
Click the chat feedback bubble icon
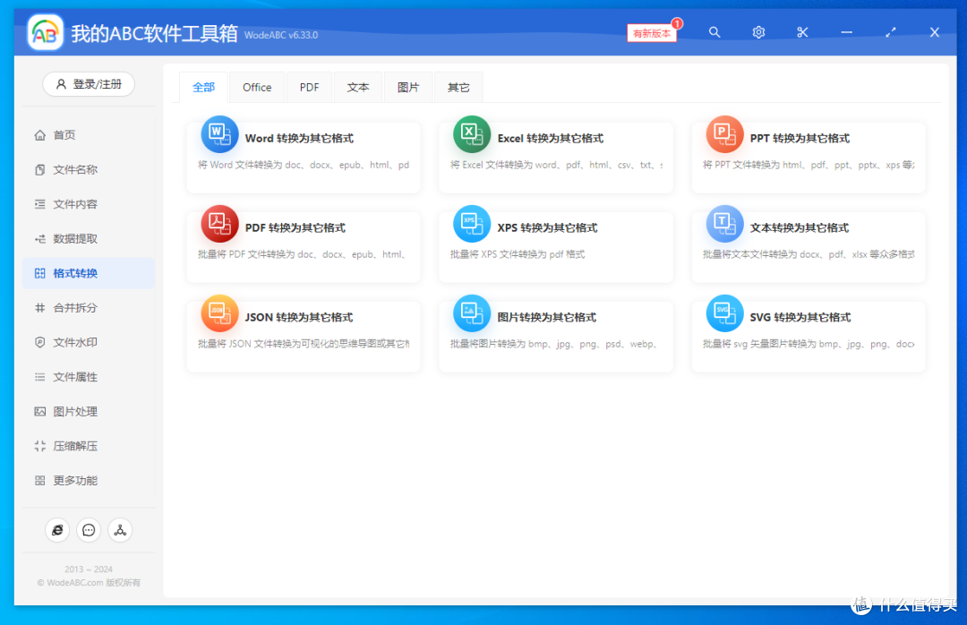coord(89,530)
